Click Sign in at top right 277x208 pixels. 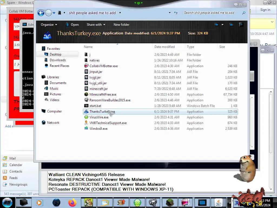pos(265,10)
